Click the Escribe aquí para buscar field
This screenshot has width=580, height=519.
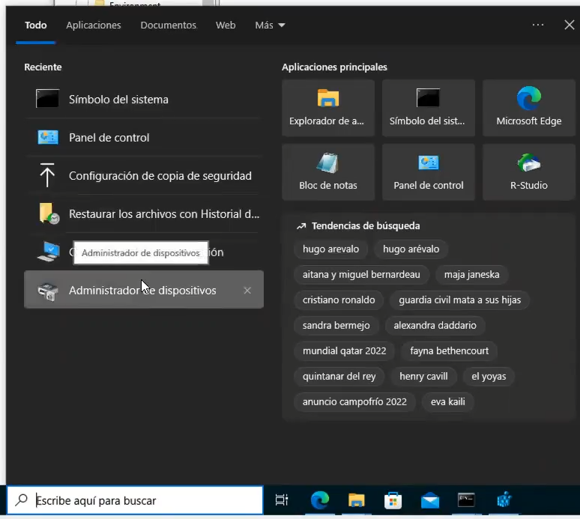point(135,500)
